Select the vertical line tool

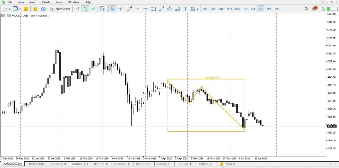point(138,9)
